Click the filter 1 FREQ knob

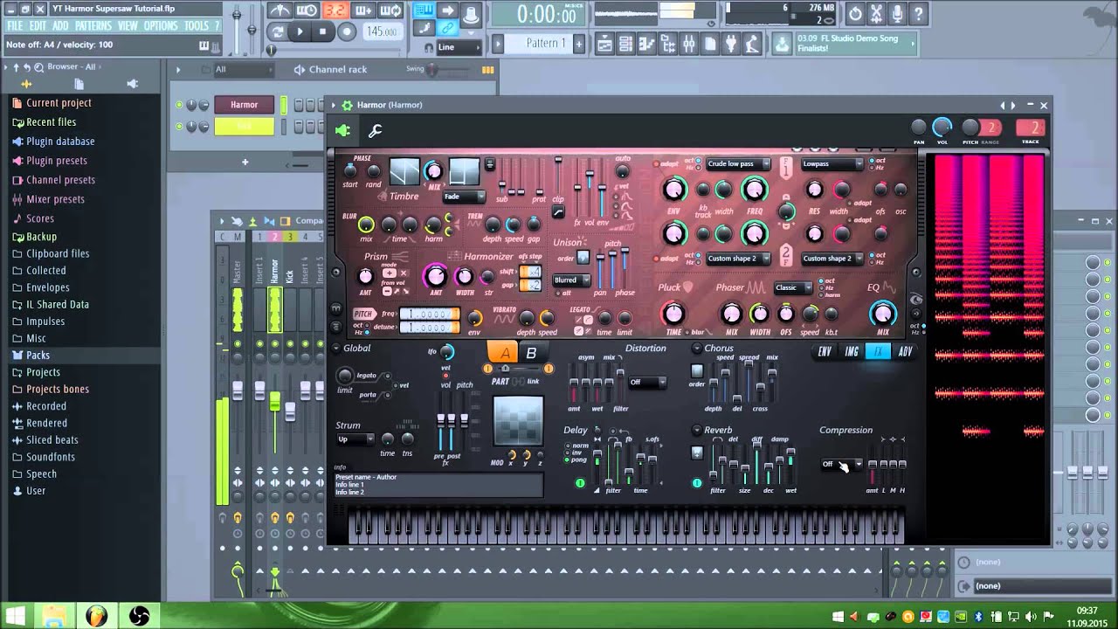coord(754,189)
